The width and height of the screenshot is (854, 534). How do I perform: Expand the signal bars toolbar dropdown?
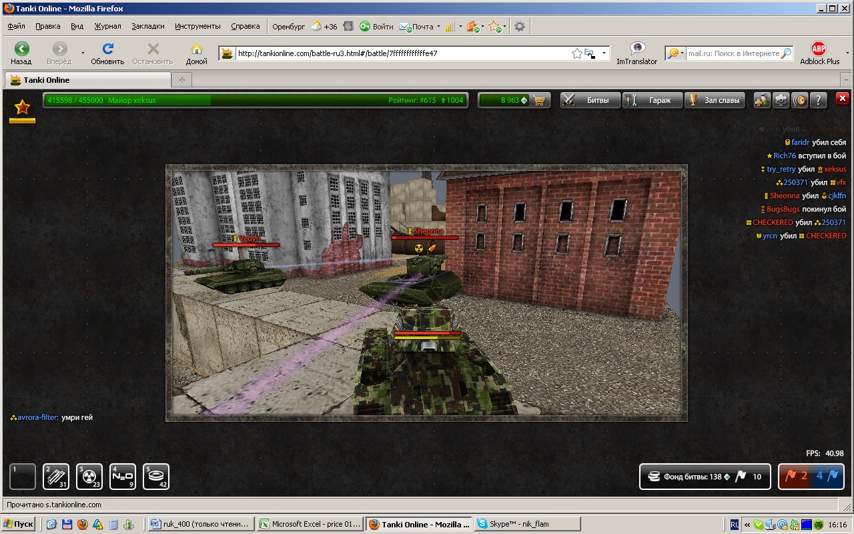tap(460, 27)
